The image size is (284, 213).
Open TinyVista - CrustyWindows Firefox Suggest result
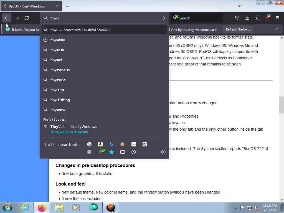(104, 129)
